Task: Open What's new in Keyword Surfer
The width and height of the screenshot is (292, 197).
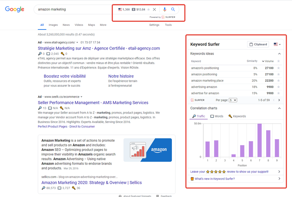Action: [235, 178]
